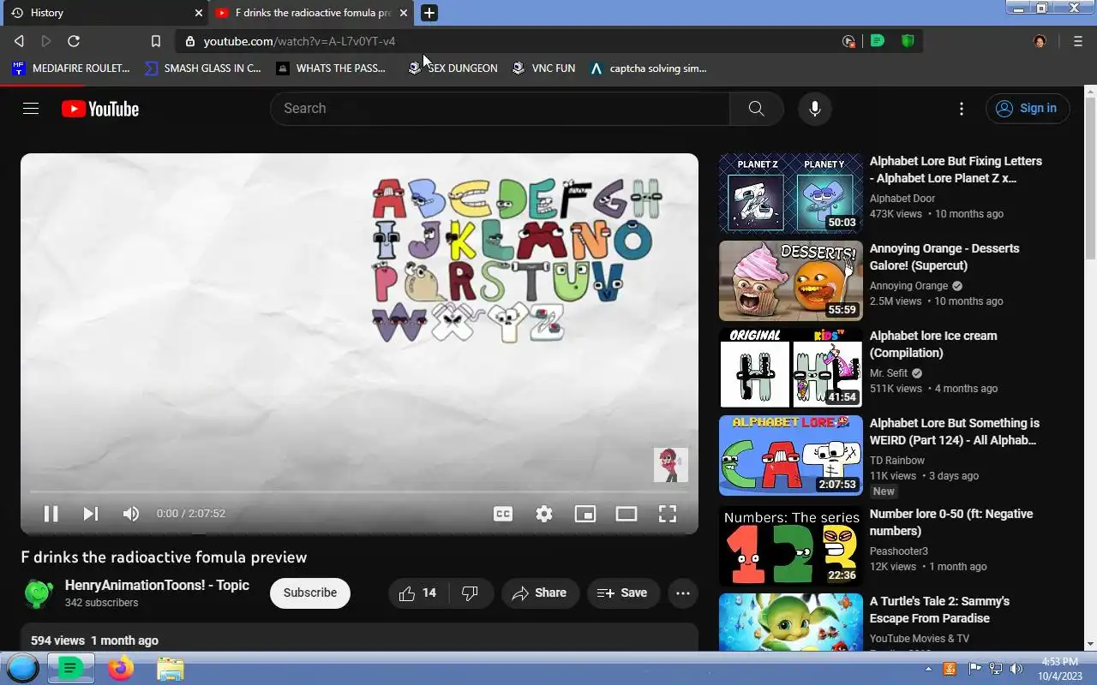Open the browser main menu
Screen dimensions: 1097x685
tap(1078, 41)
